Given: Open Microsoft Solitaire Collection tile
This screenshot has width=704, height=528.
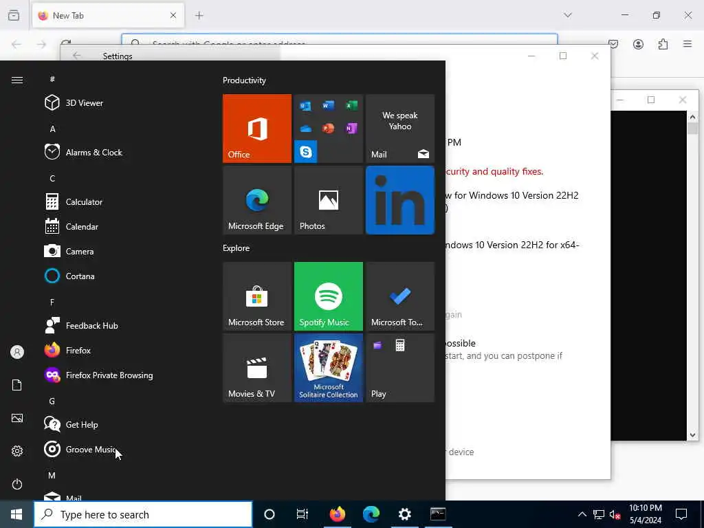Looking at the screenshot, I should [328, 368].
